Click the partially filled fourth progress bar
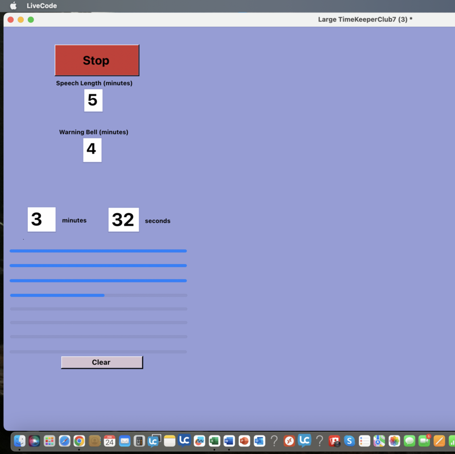The height and width of the screenshot is (454, 455). click(x=98, y=295)
